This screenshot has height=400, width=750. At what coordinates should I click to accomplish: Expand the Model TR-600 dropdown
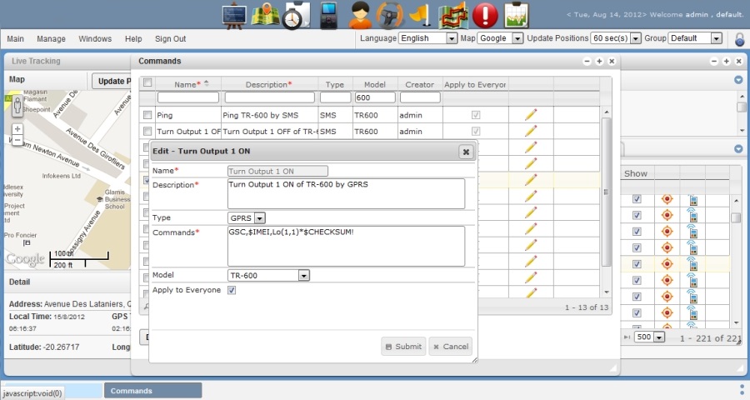tap(268, 275)
